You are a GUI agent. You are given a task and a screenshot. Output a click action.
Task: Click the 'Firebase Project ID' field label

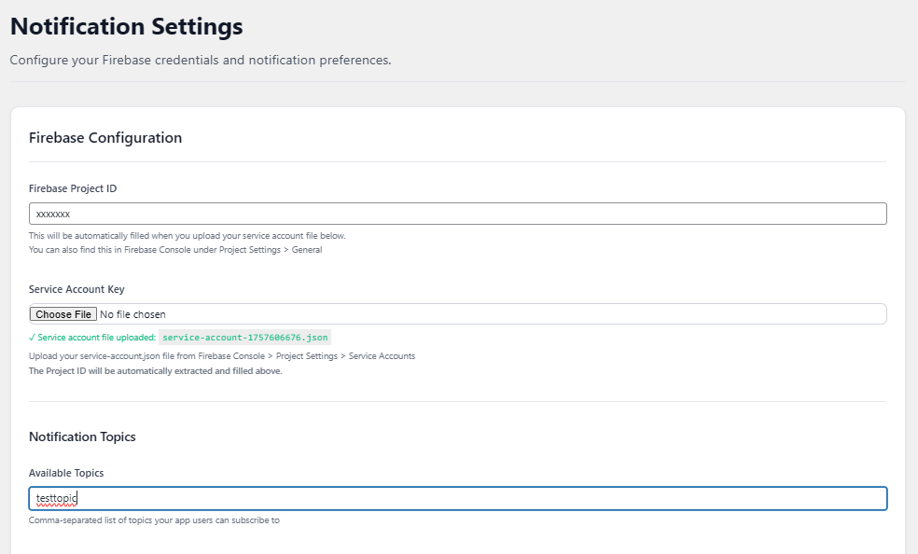click(x=73, y=188)
